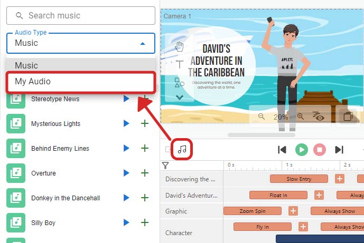Open the shapes tool
364x243 pixels.
pyautogui.click(x=180, y=82)
